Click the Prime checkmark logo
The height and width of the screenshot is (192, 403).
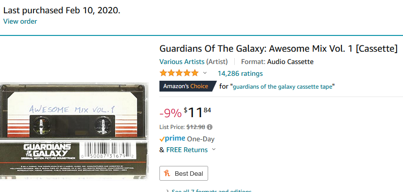coord(172,139)
